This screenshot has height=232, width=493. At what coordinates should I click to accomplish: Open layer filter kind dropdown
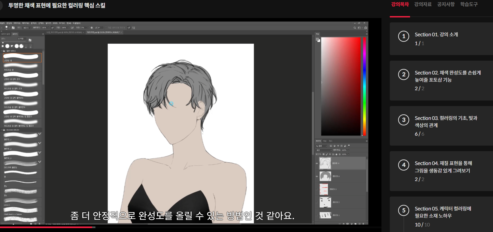coord(321,146)
